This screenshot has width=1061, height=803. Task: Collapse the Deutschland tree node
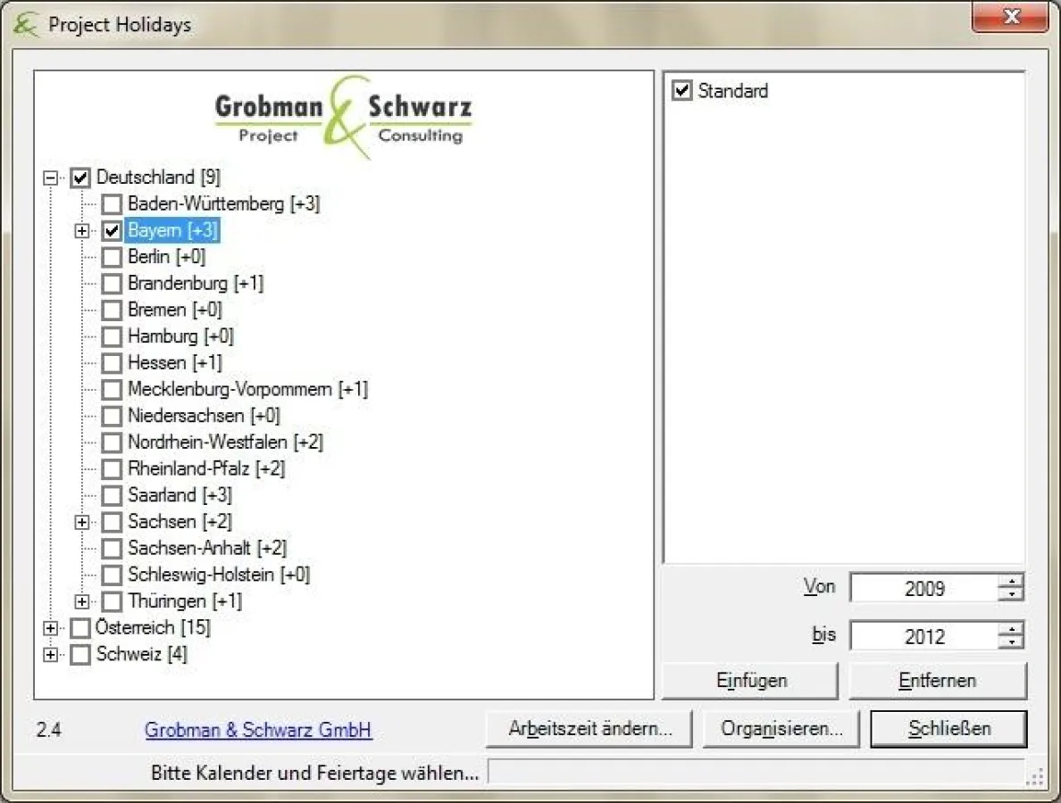coord(51,178)
